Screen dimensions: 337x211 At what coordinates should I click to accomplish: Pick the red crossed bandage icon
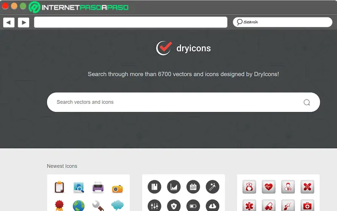308,187
